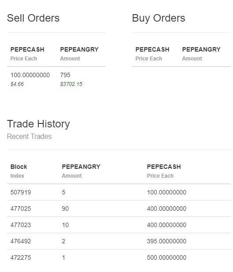The height and width of the screenshot is (272, 233).
Task: Select the trade at block 476492
Action: pos(119,241)
